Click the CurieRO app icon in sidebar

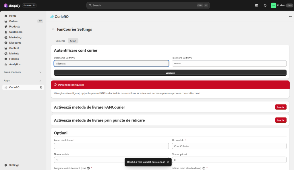[6, 87]
